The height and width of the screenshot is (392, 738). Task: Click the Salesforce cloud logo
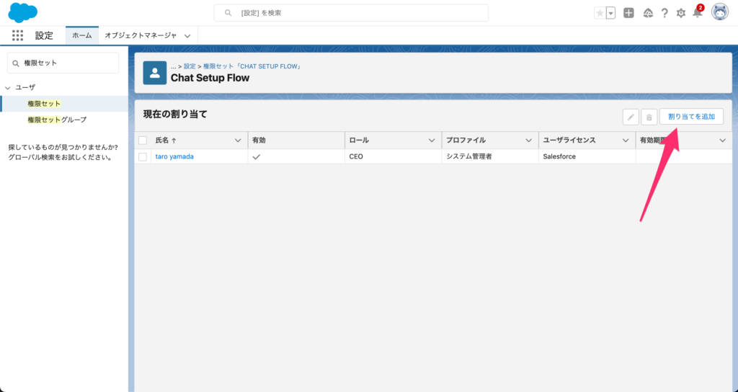point(23,13)
